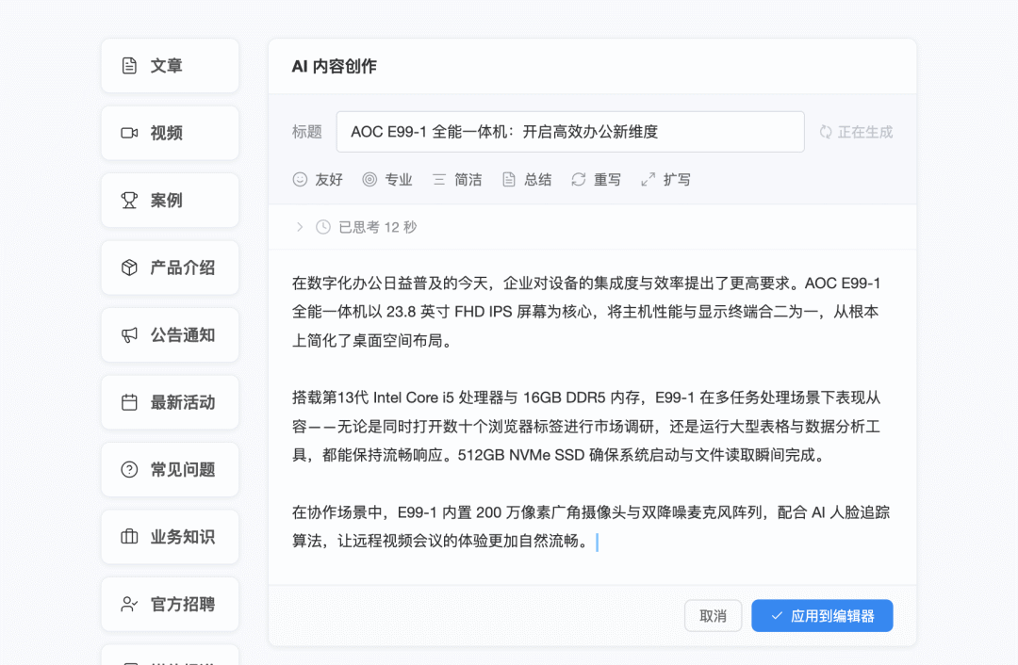
Task: Choose the 简洁 rewrite label
Action: (x=468, y=180)
